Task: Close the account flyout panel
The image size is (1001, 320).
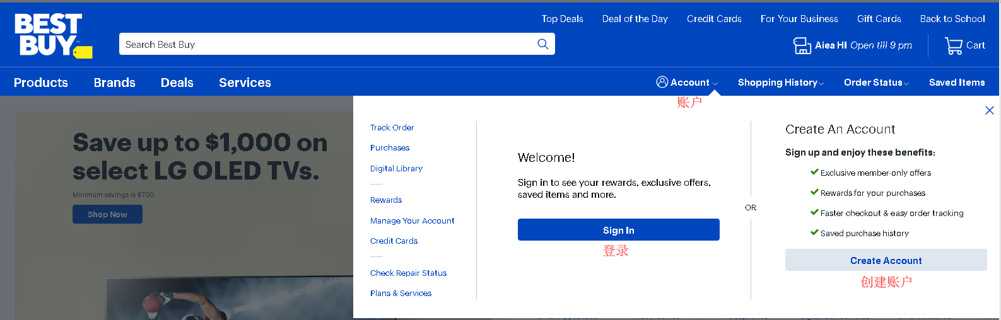Action: click(990, 110)
